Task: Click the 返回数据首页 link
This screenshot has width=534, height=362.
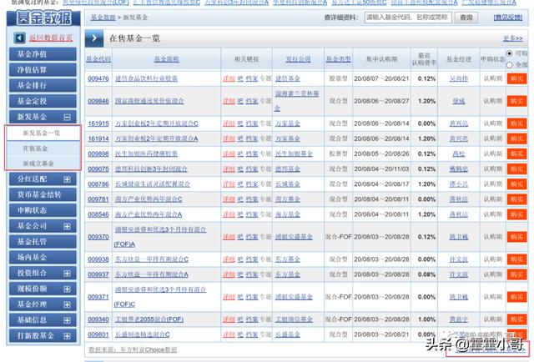Action: click(x=51, y=38)
